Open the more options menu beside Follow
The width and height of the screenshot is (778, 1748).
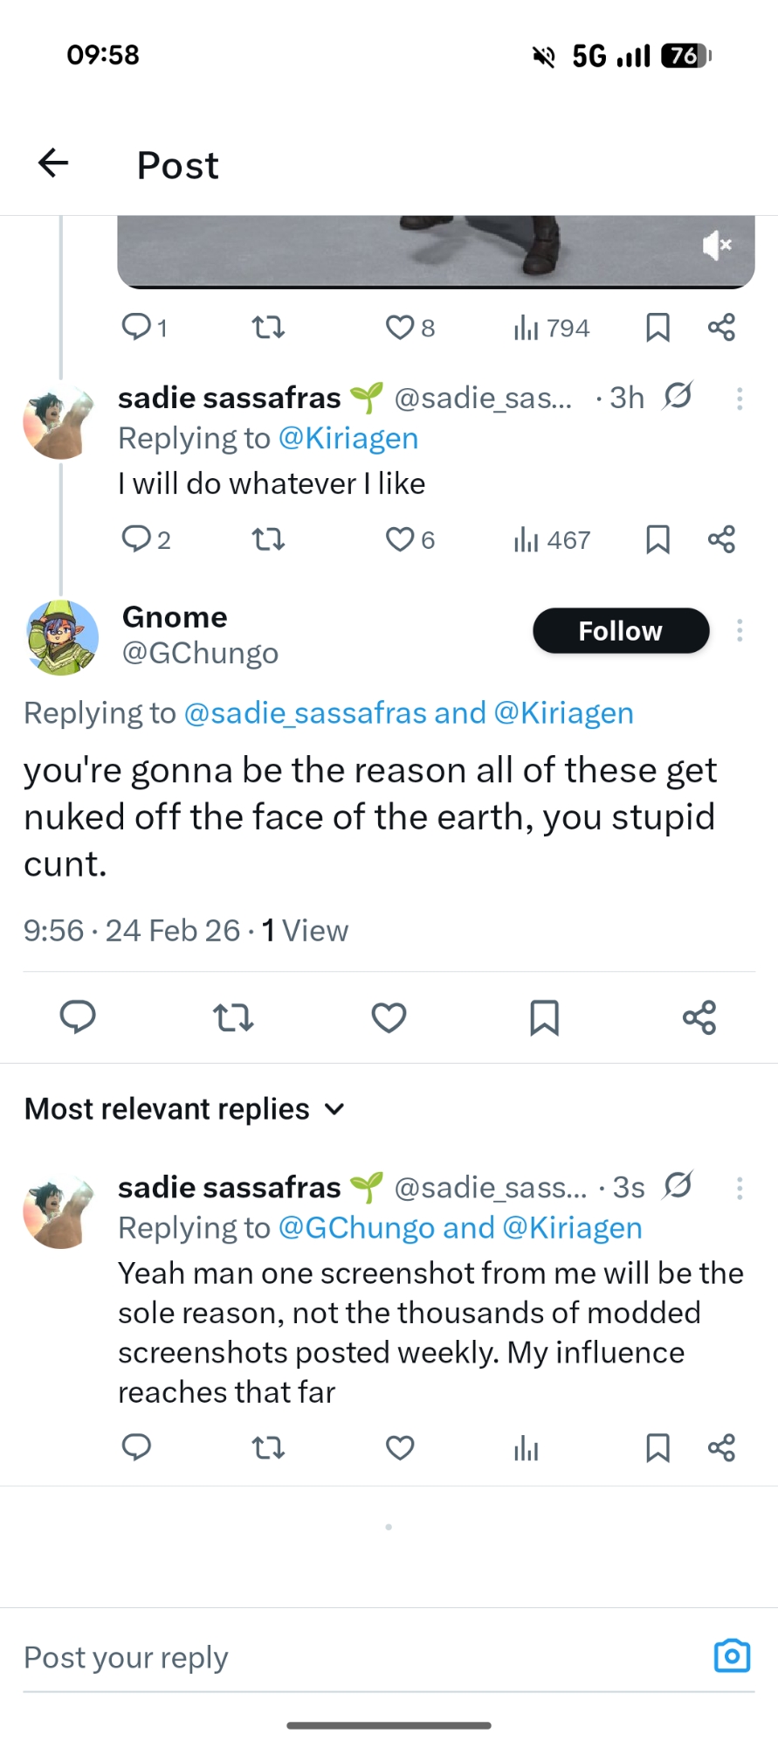click(740, 631)
